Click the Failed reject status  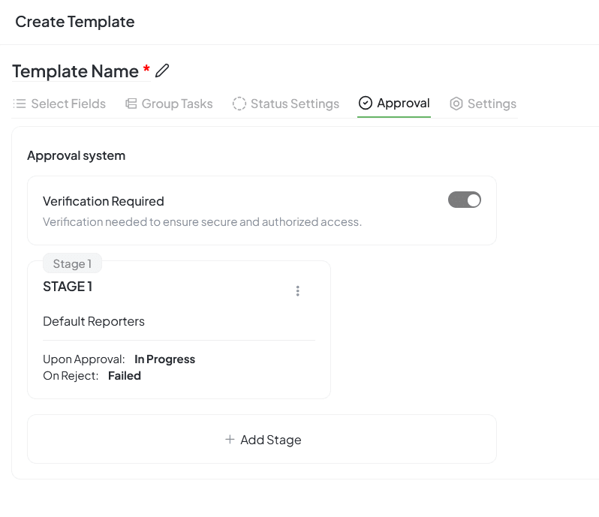pyautogui.click(x=125, y=375)
